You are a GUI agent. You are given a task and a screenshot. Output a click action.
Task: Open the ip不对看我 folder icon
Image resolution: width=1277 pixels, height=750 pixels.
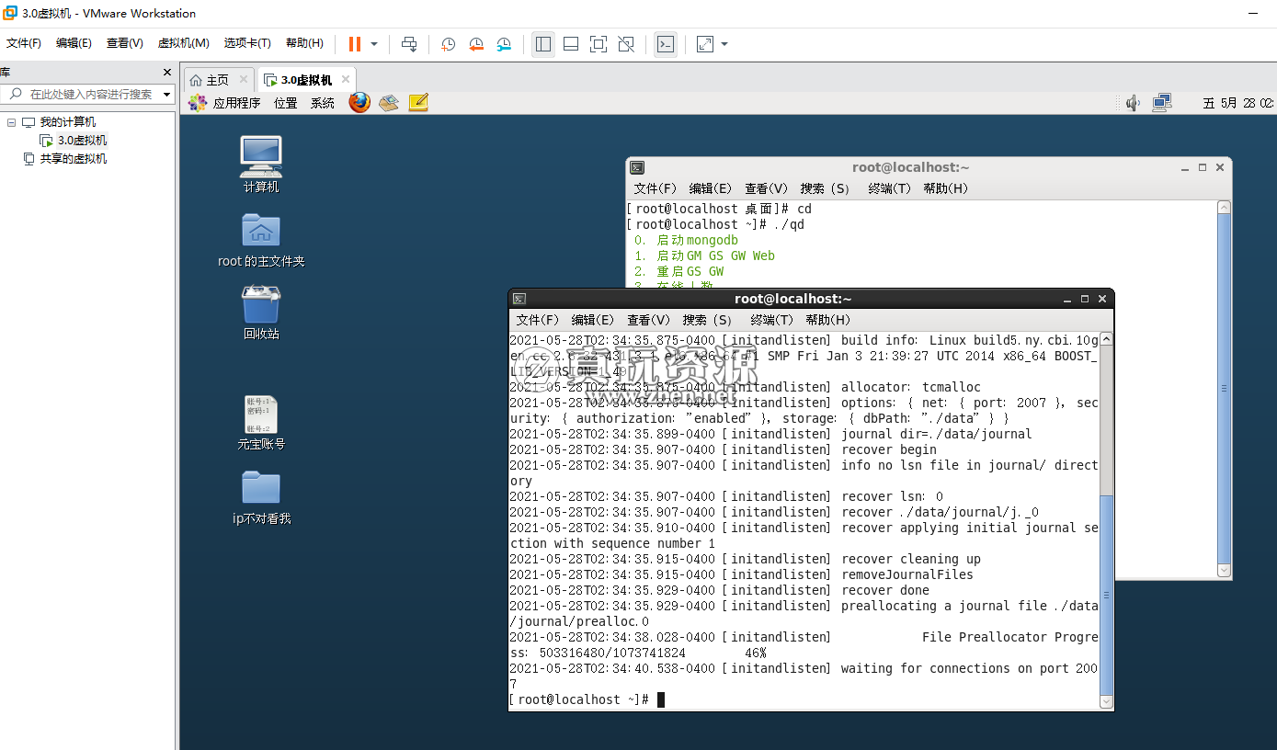tap(261, 497)
